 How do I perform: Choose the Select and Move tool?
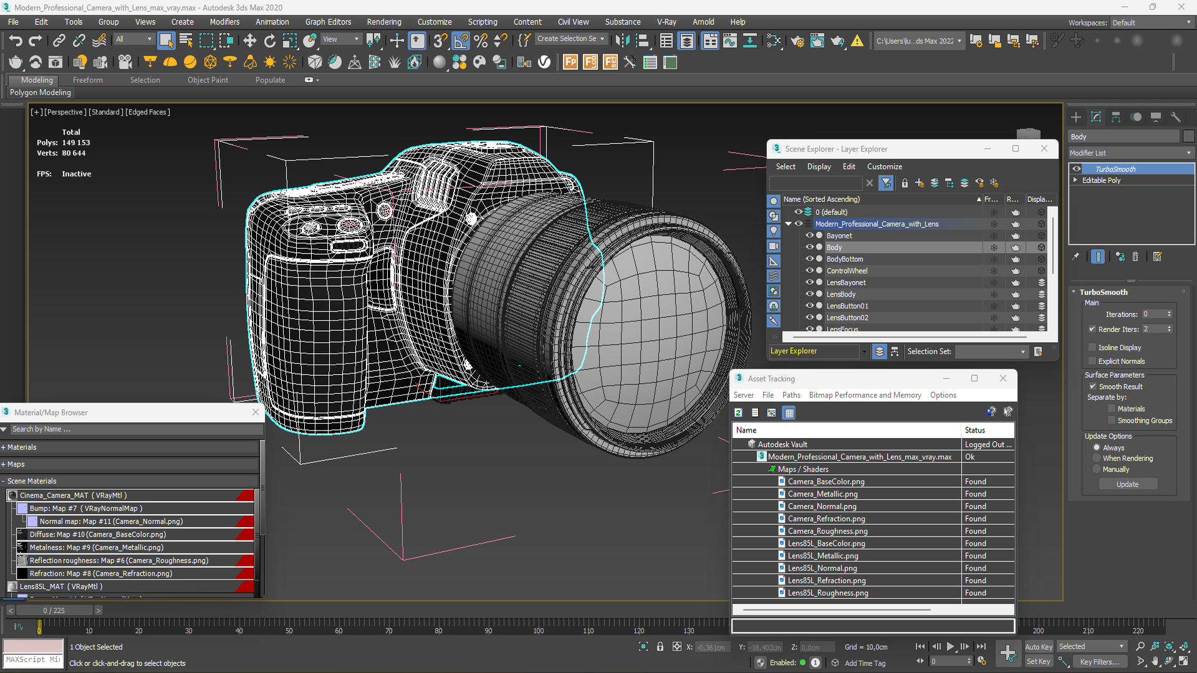[249, 41]
